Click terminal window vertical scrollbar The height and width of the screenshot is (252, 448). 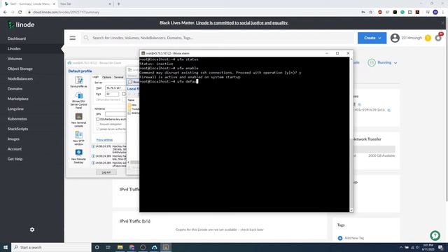coord(351,134)
